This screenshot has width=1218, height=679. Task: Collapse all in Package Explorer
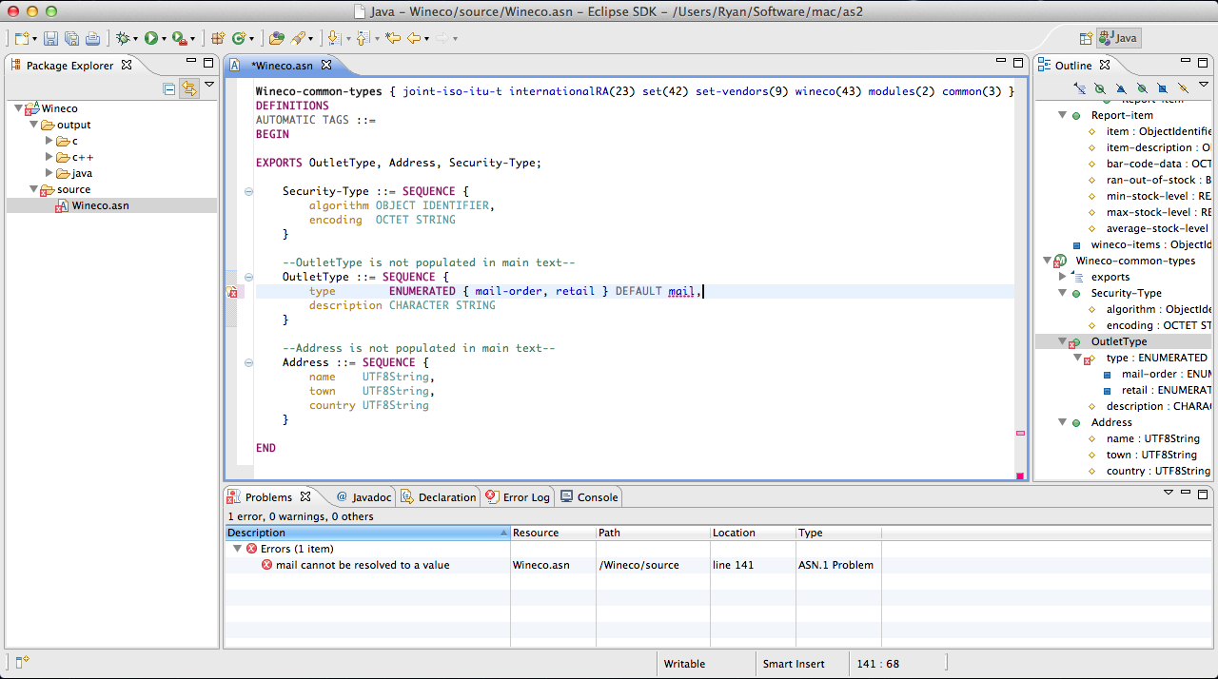point(169,88)
